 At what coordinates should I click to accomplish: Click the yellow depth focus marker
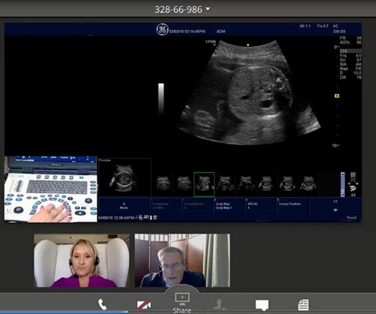[337, 96]
